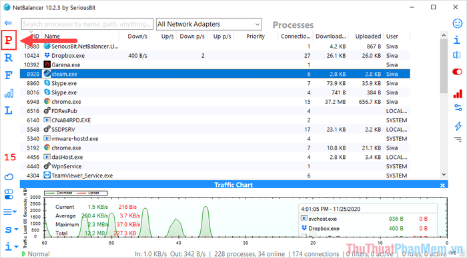Click the Download/Upload chart legend
The image size is (467, 258).
(x=76, y=193)
